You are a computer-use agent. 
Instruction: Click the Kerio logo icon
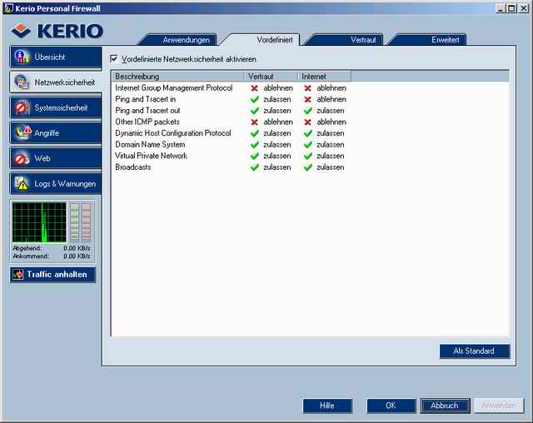tap(21, 31)
